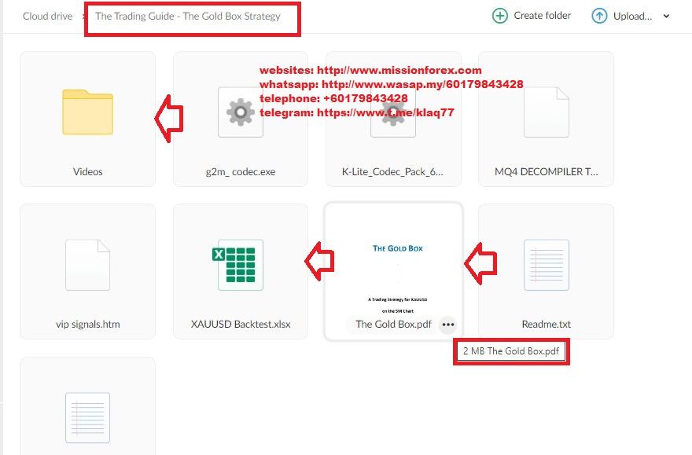Open the Videos folder icon
Screen dimensions: 692x455
click(87, 112)
